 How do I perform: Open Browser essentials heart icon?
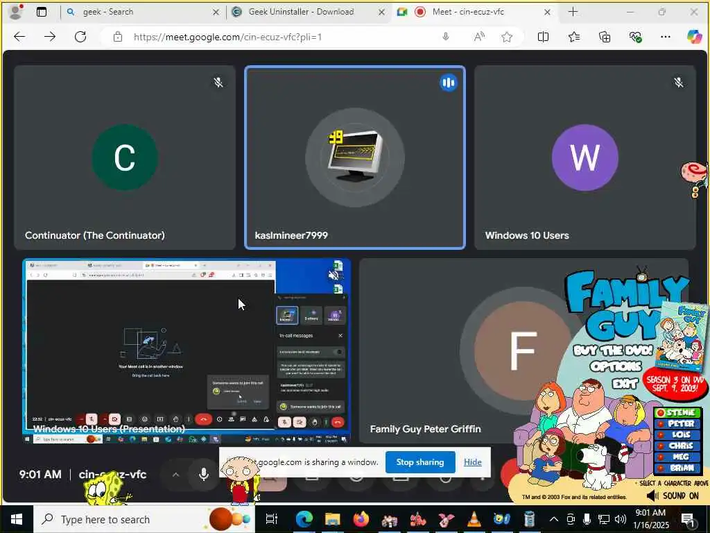coord(635,37)
